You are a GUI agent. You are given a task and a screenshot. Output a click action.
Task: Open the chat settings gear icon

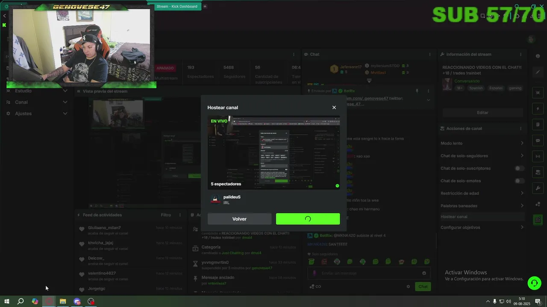coord(408,287)
